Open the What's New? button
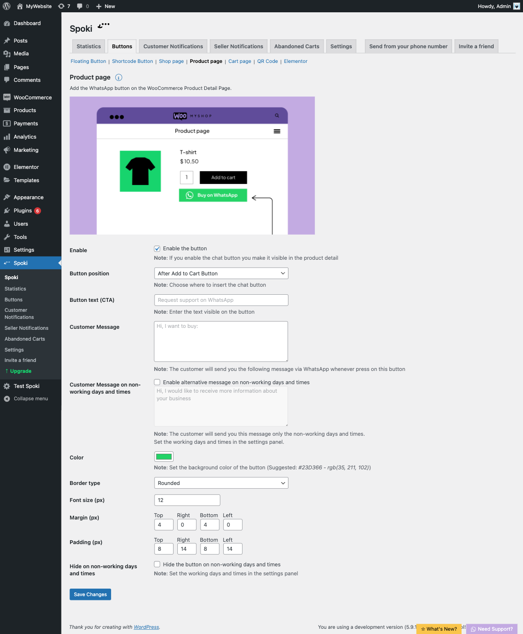 point(439,629)
